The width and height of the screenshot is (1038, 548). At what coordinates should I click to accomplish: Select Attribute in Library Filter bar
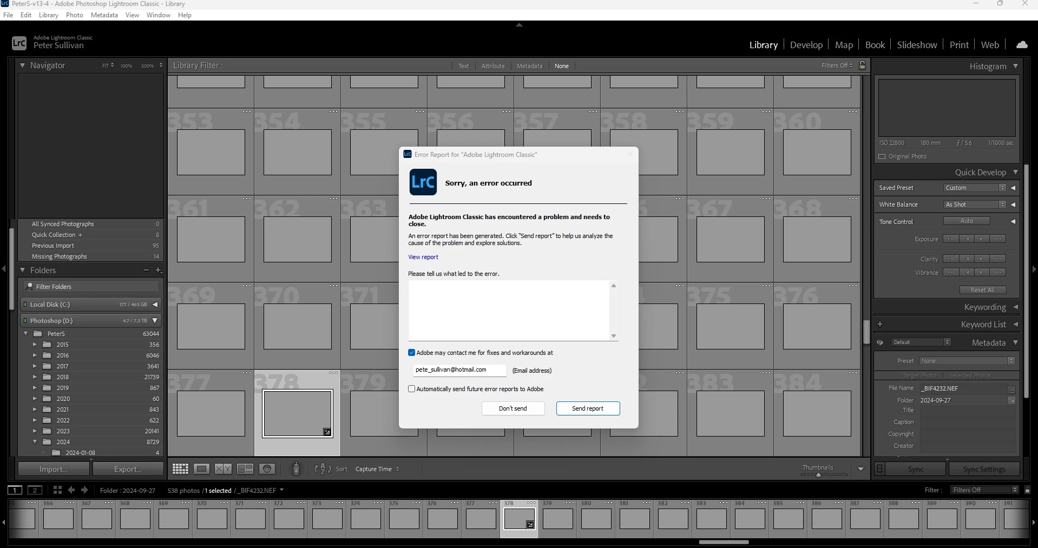tap(493, 66)
